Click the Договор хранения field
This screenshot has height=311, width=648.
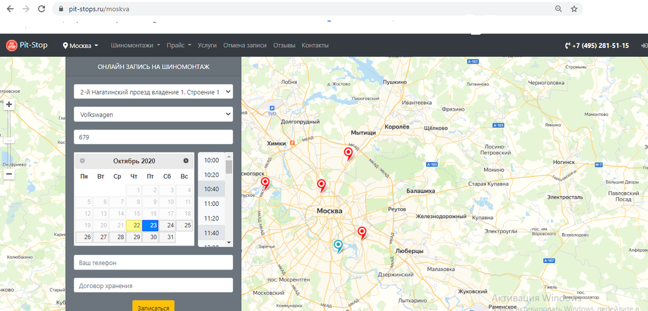tap(153, 286)
